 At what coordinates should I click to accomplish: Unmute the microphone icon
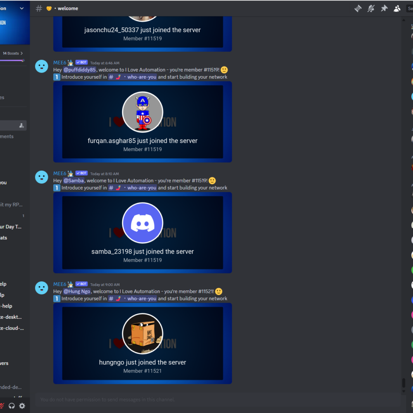click(x=2, y=406)
